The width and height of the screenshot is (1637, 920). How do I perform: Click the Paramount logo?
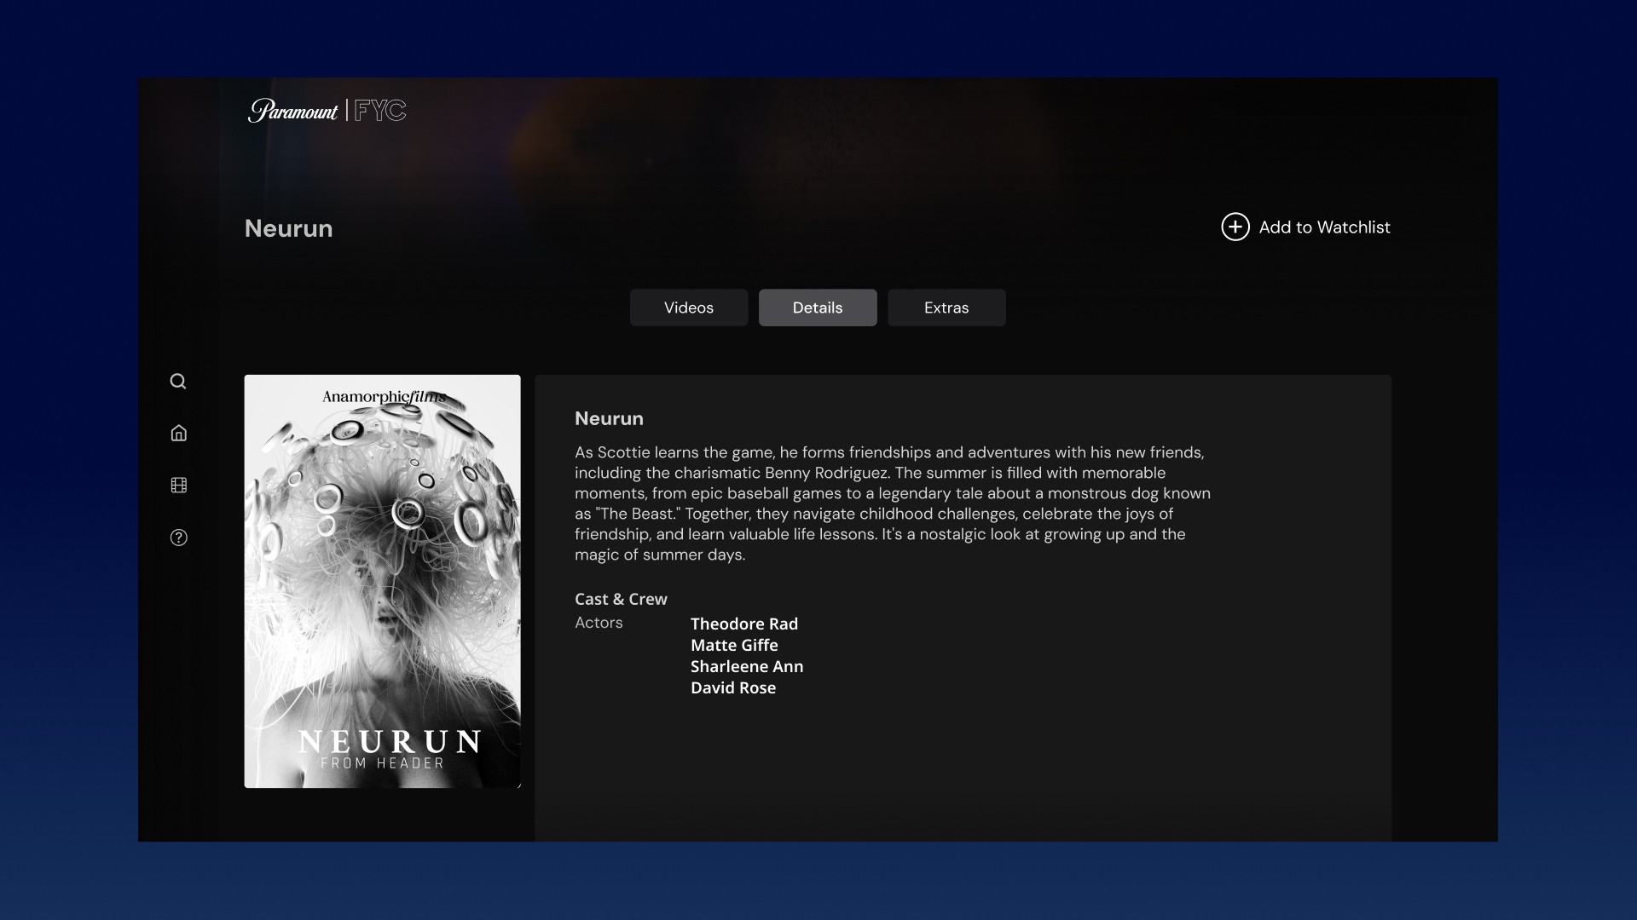click(293, 111)
